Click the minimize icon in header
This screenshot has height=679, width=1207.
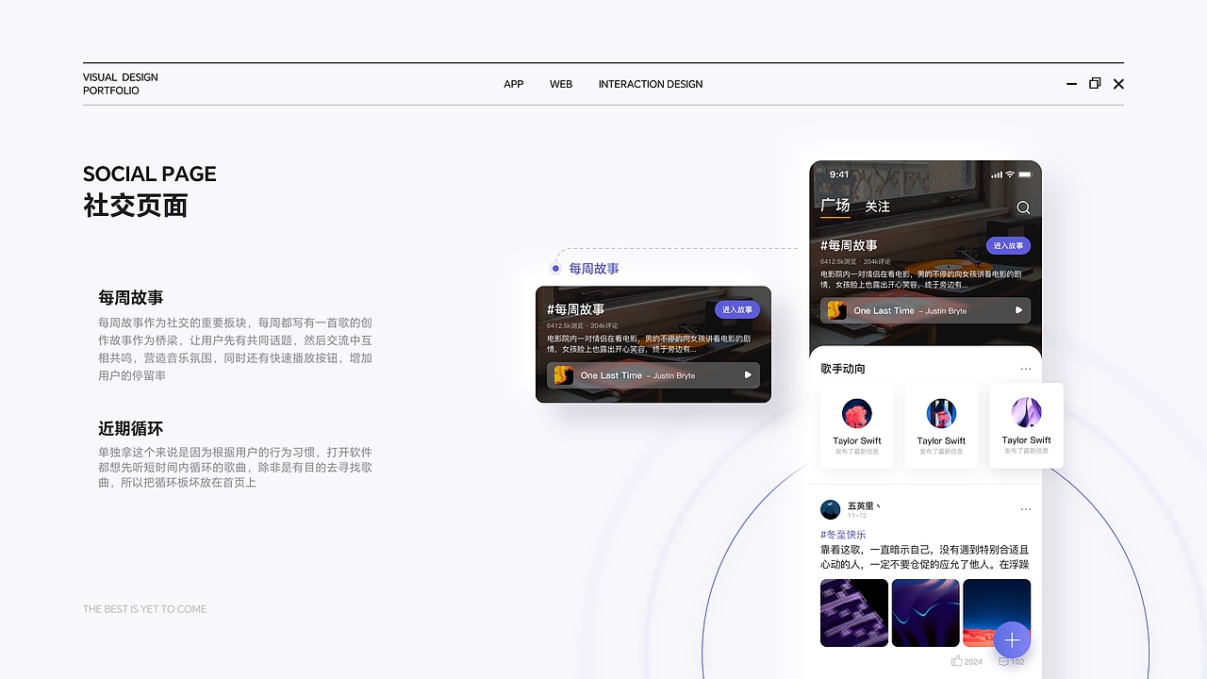pos(1071,84)
